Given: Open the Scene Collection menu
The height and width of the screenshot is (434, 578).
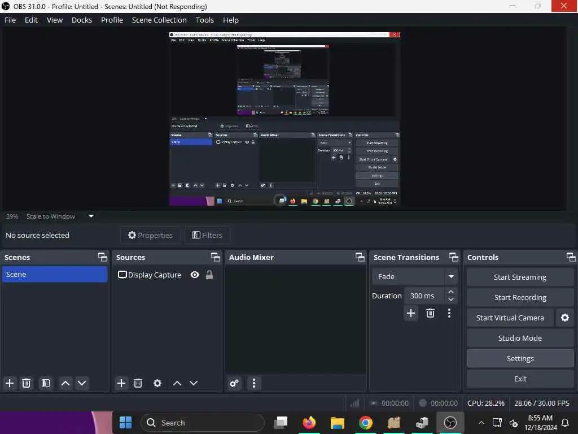Looking at the screenshot, I should pos(159,20).
